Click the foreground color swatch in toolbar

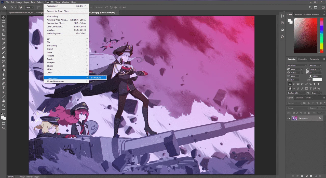[x=3, y=117]
